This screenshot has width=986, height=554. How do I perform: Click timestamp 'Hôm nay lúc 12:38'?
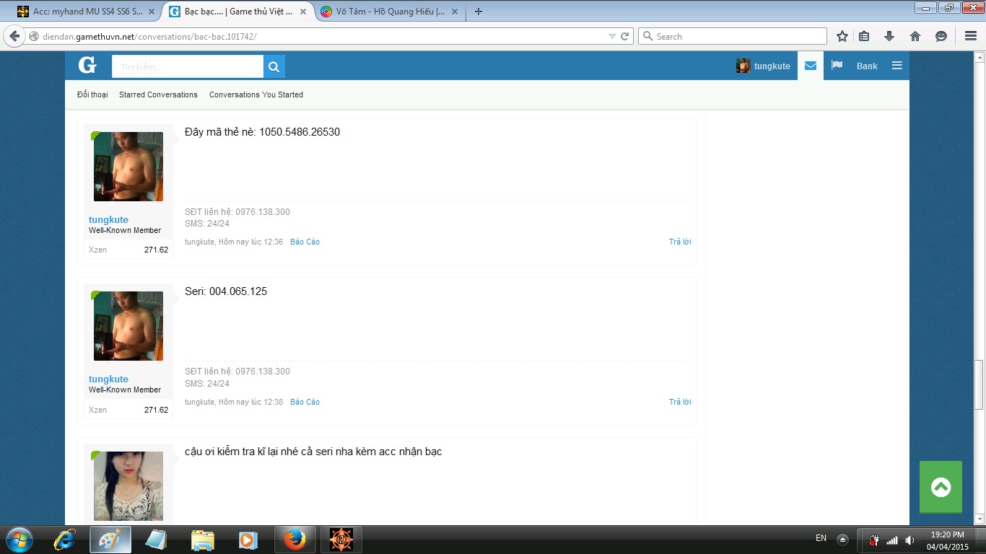[250, 402]
